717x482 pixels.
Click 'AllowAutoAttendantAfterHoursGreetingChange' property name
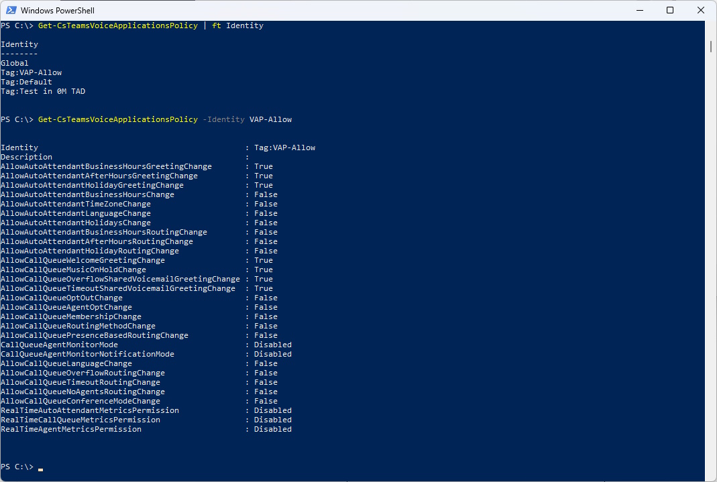click(99, 176)
